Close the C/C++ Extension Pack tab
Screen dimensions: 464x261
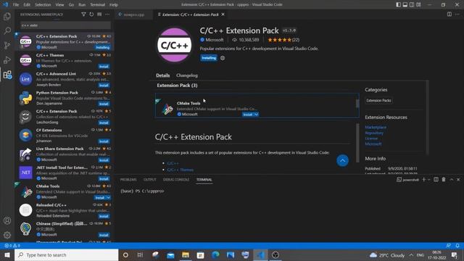(223, 14)
